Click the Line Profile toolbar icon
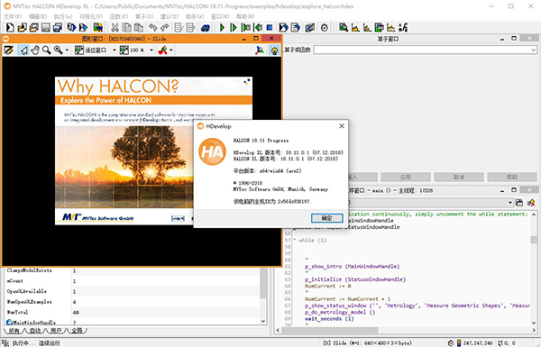 390,27
